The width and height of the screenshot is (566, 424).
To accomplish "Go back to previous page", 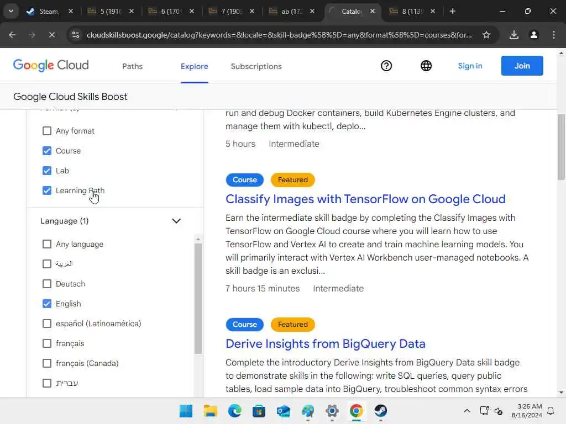I will [x=12, y=35].
